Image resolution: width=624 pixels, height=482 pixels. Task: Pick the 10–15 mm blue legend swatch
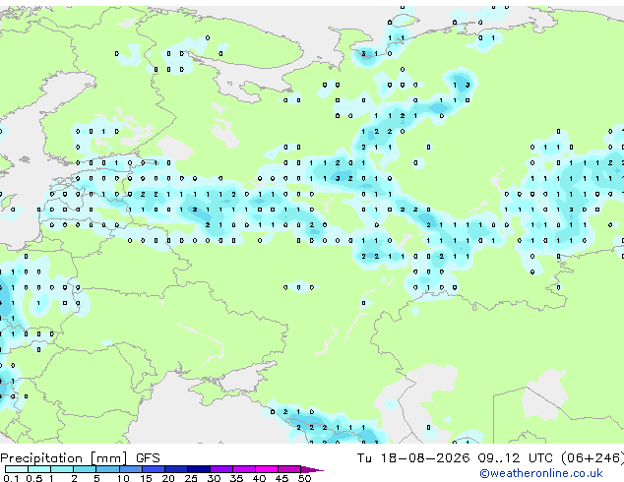coord(131,469)
